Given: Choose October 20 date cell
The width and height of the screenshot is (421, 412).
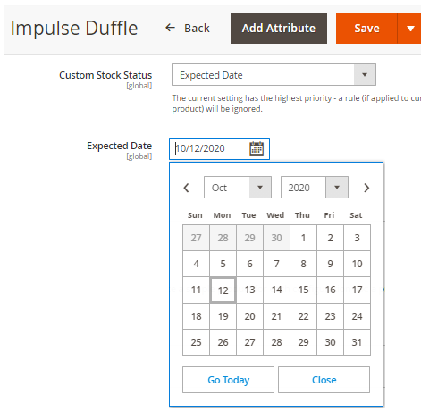Looking at the screenshot, I should click(x=249, y=316).
